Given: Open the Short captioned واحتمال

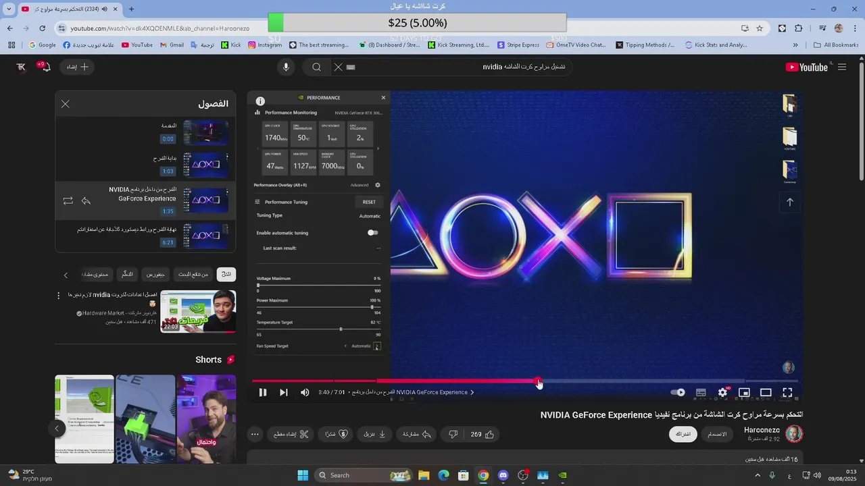Looking at the screenshot, I should click(x=206, y=418).
